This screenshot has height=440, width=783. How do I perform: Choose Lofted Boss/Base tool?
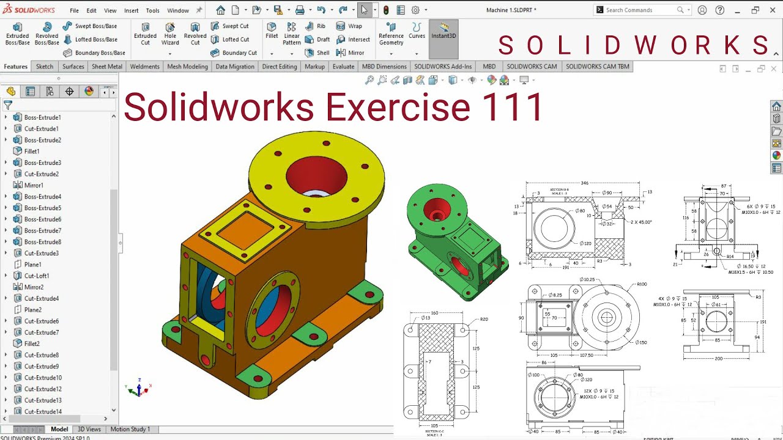pyautogui.click(x=90, y=40)
